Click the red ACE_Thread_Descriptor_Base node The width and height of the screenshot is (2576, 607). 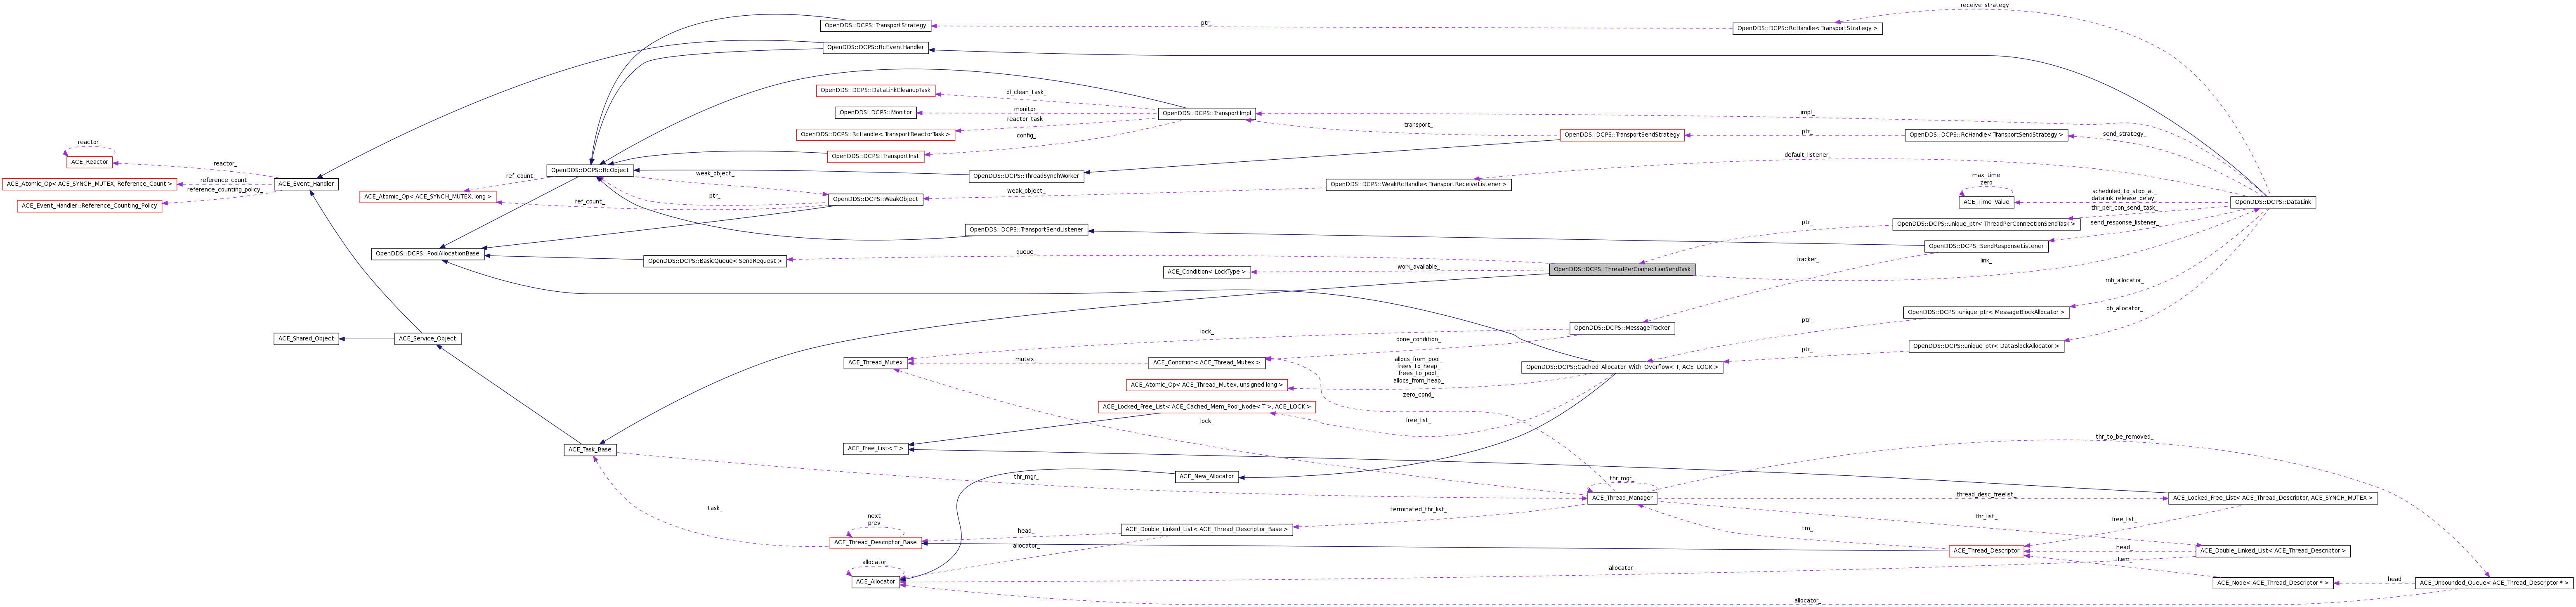[x=875, y=543]
